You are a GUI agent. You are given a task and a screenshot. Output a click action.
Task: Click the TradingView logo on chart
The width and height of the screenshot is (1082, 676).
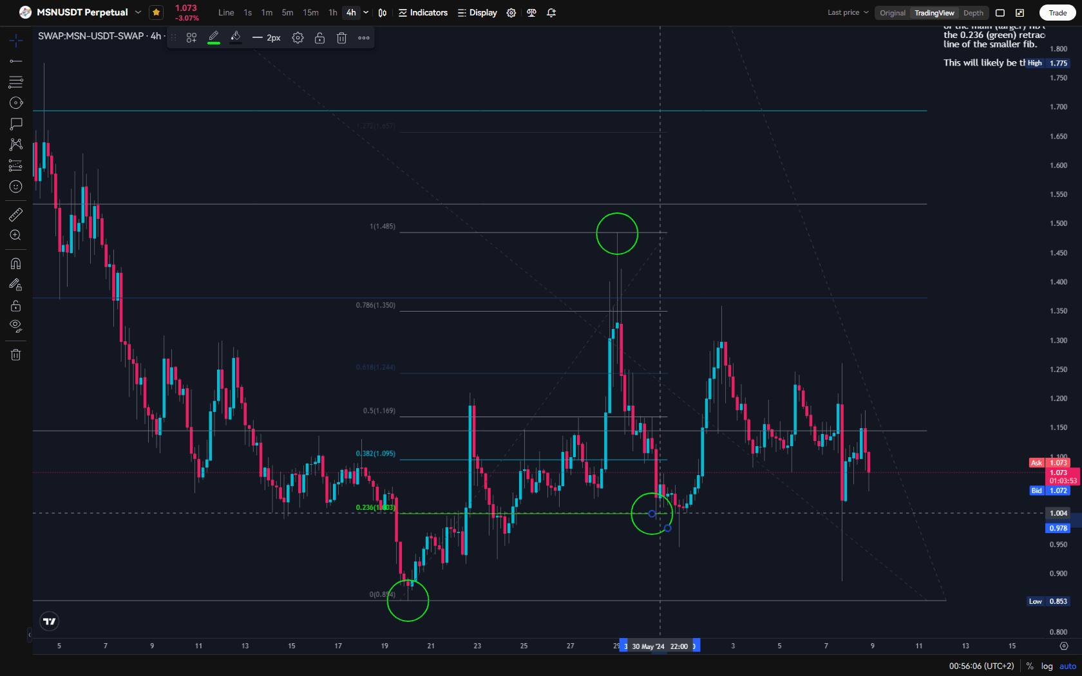(x=50, y=621)
